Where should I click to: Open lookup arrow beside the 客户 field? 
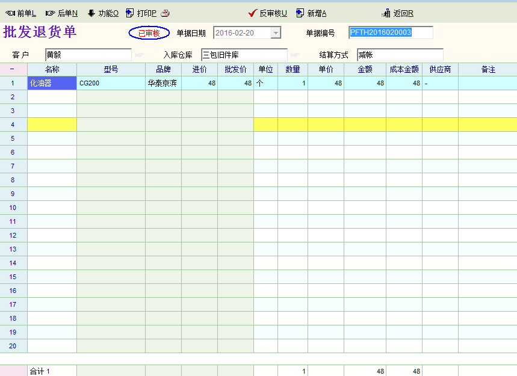pos(139,55)
